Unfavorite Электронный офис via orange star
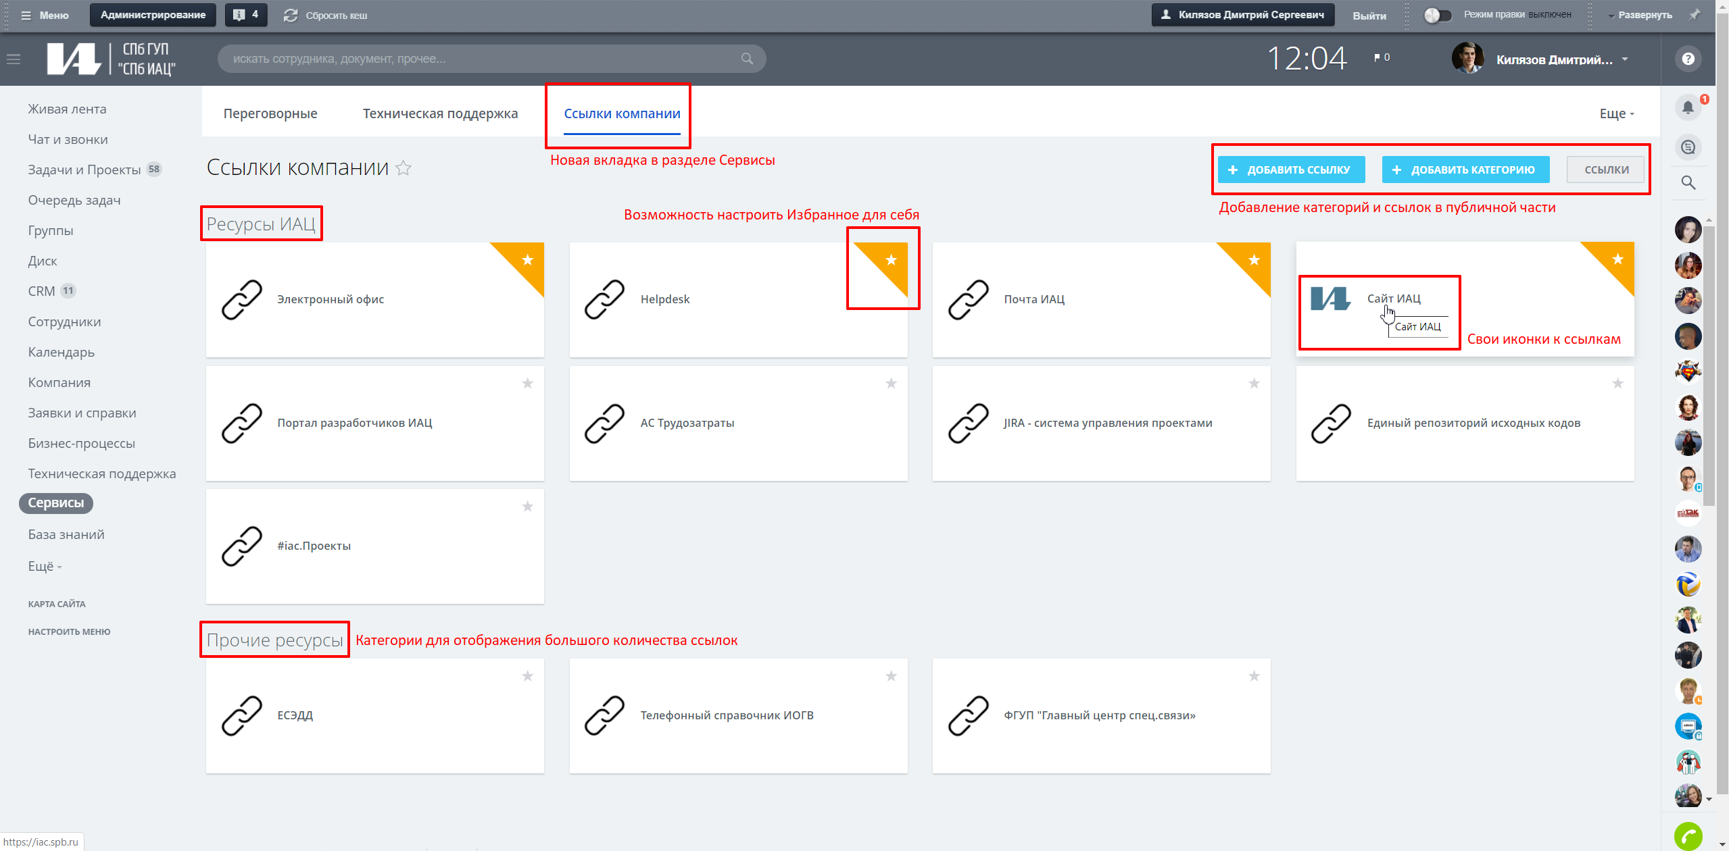 click(528, 260)
